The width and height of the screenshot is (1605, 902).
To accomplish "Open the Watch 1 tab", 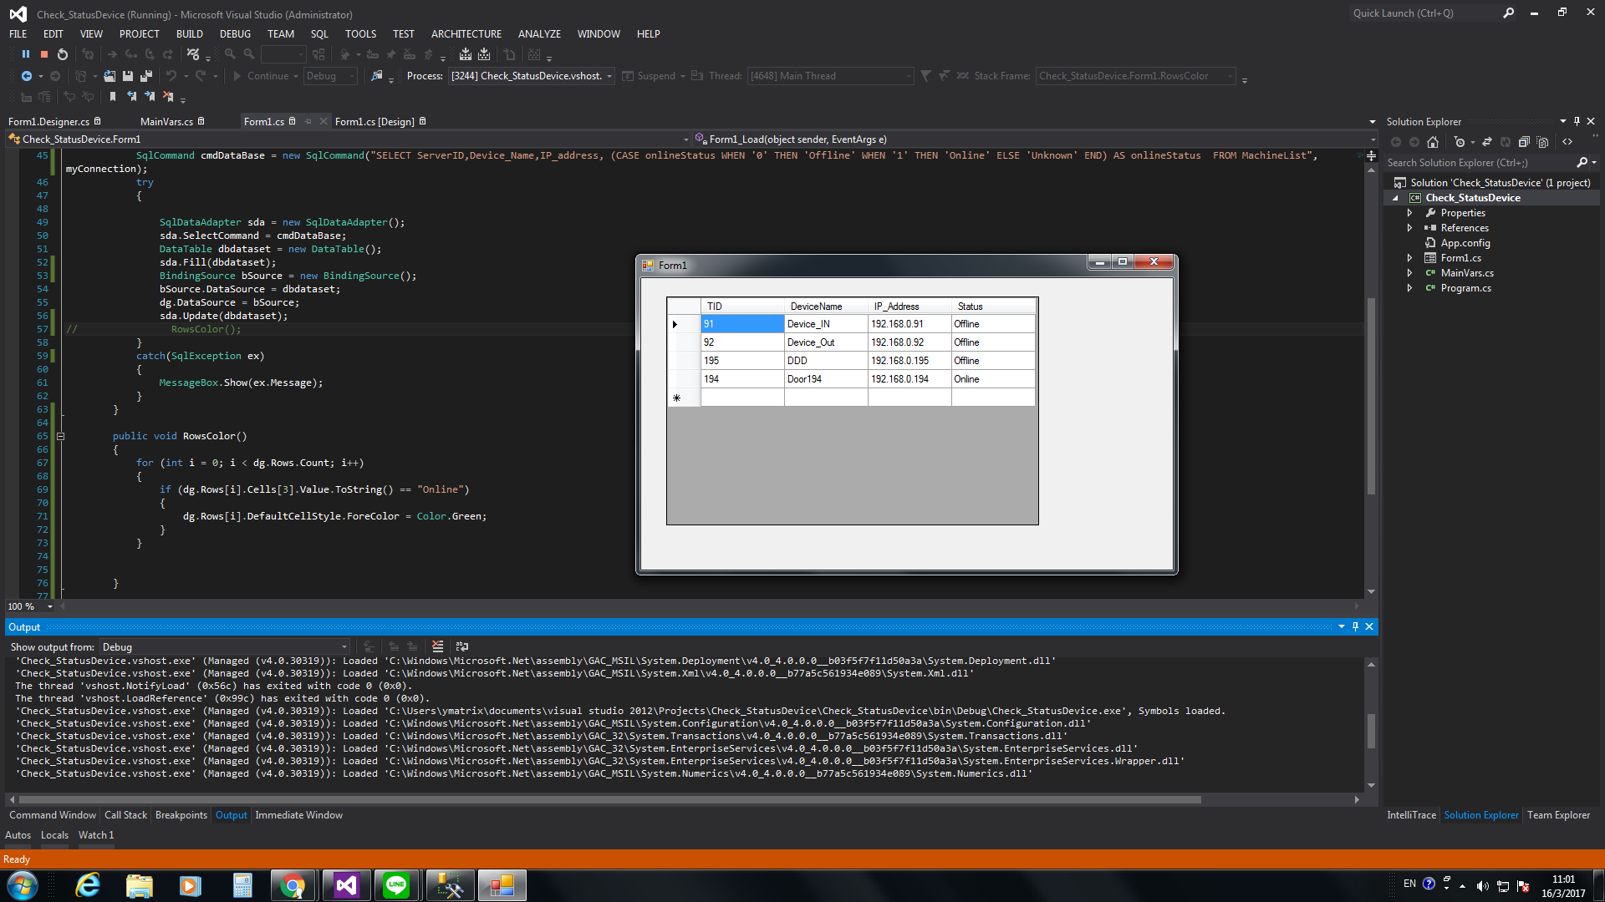I will coord(96,835).
